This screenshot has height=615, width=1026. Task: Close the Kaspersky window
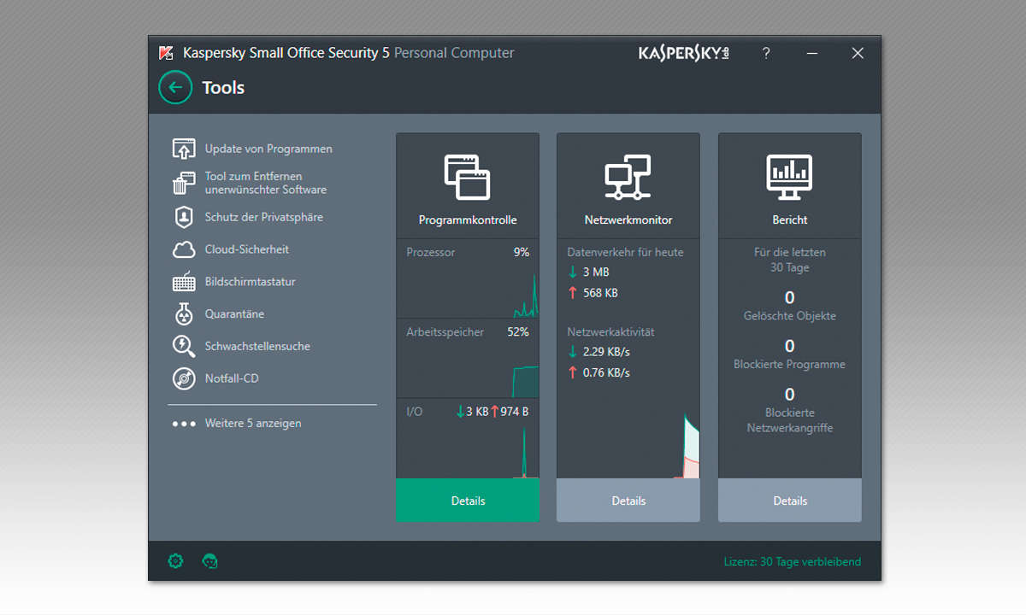(858, 53)
